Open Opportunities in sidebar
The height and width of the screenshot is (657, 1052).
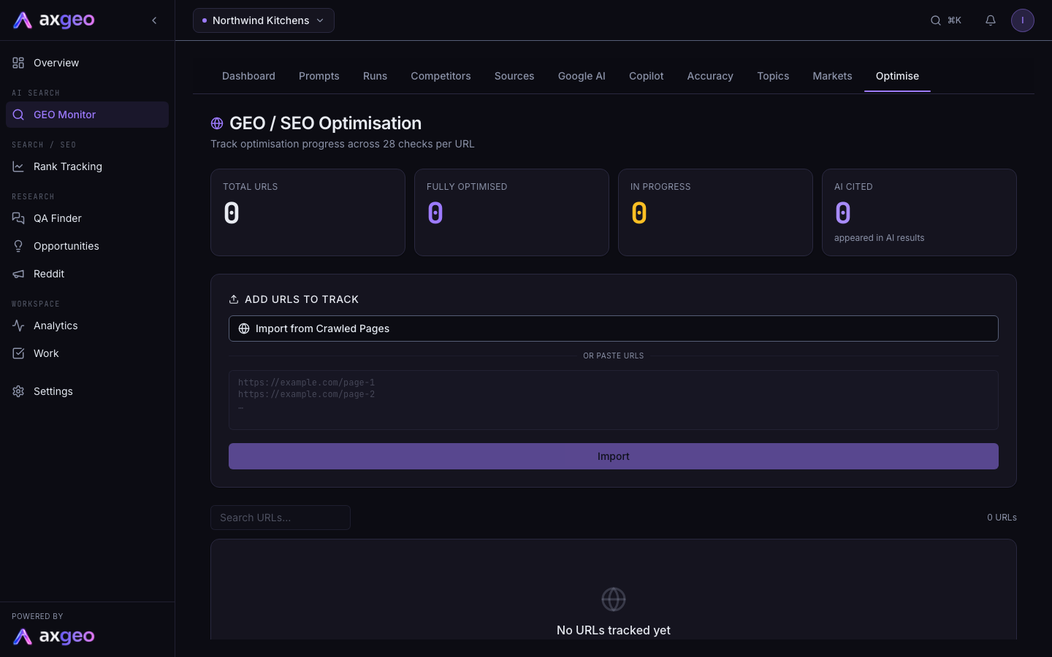pos(87,246)
